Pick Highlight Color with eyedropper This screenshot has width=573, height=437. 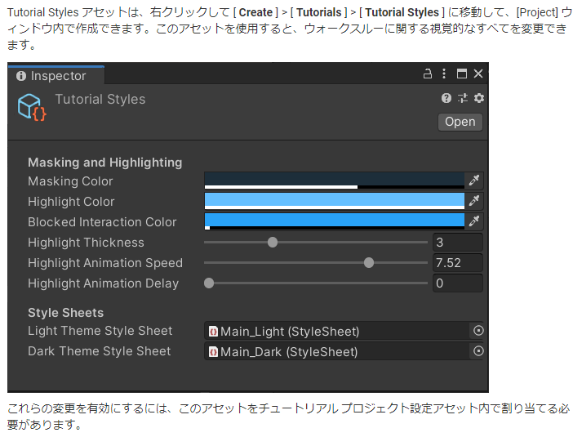click(474, 201)
